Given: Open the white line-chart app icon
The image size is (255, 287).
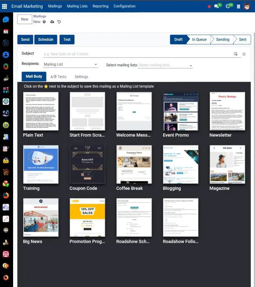Looking at the screenshot, I should (x=6, y=219).
